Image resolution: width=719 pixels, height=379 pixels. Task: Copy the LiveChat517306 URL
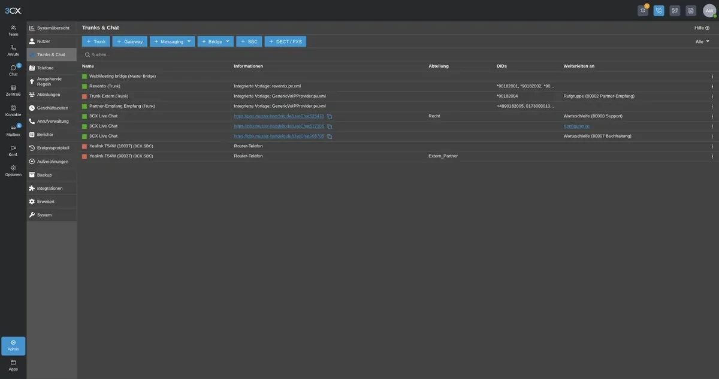click(x=330, y=126)
